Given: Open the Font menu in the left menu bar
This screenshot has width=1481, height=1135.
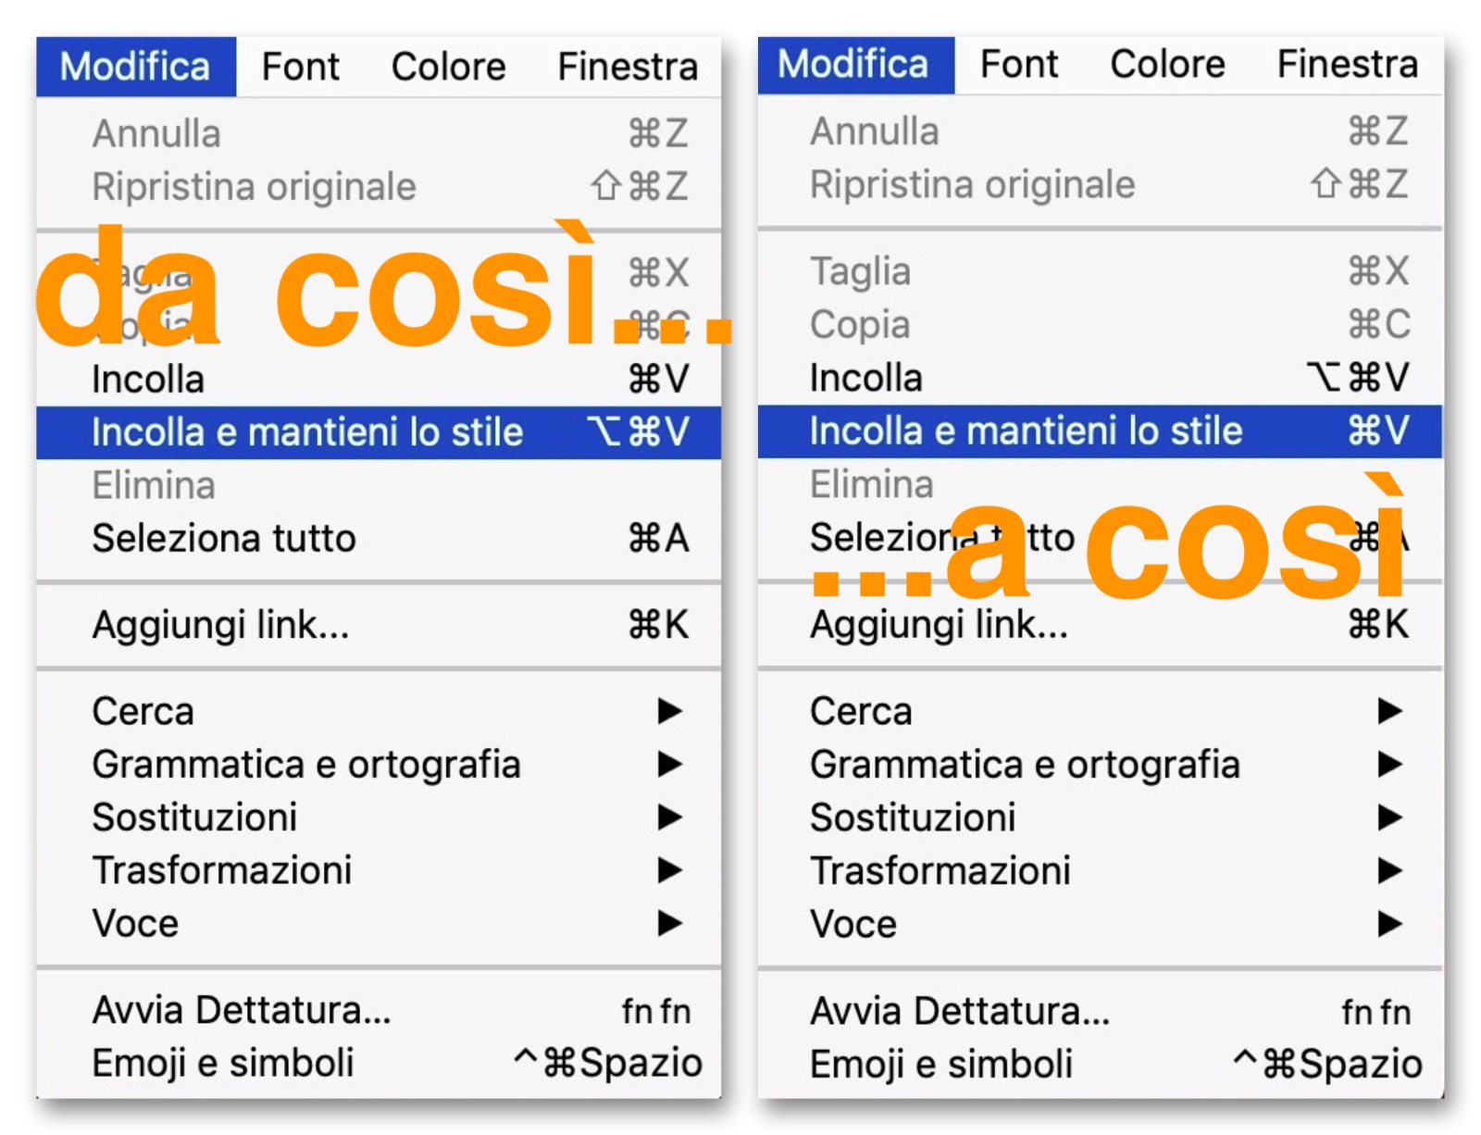Looking at the screenshot, I should point(300,67).
